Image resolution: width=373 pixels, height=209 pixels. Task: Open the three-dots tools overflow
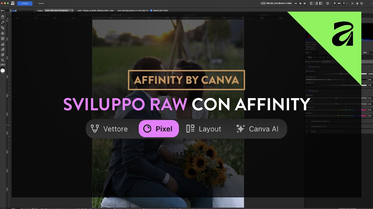point(3,64)
